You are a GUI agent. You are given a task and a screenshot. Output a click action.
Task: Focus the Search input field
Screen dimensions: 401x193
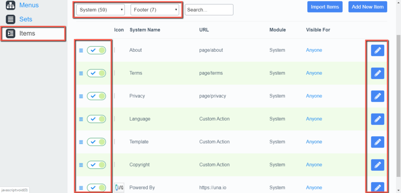pos(209,10)
